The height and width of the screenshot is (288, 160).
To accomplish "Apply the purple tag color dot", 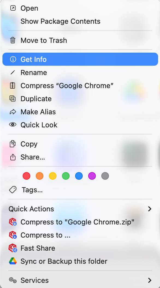I will [92, 176].
